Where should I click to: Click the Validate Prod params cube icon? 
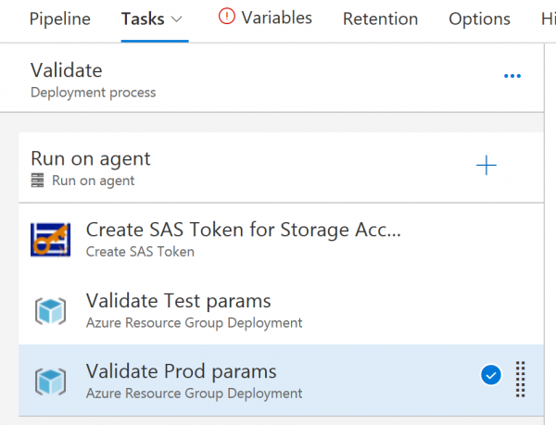pos(50,381)
